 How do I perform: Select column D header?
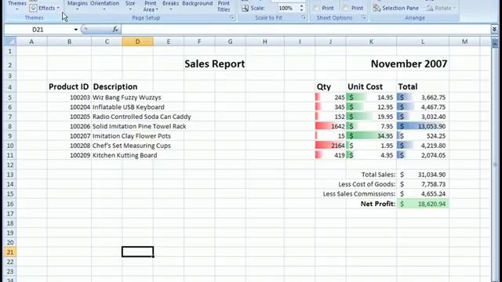pos(138,42)
